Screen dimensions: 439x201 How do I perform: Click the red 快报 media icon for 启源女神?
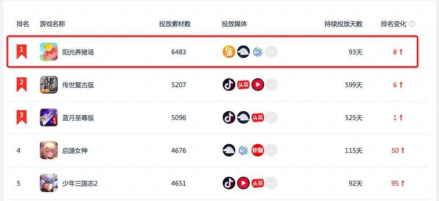click(258, 151)
